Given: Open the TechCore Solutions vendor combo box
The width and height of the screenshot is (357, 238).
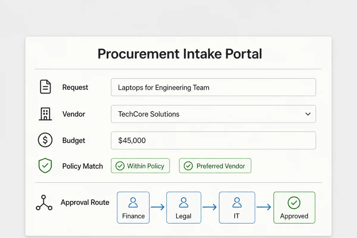Looking at the screenshot, I should click(213, 114).
